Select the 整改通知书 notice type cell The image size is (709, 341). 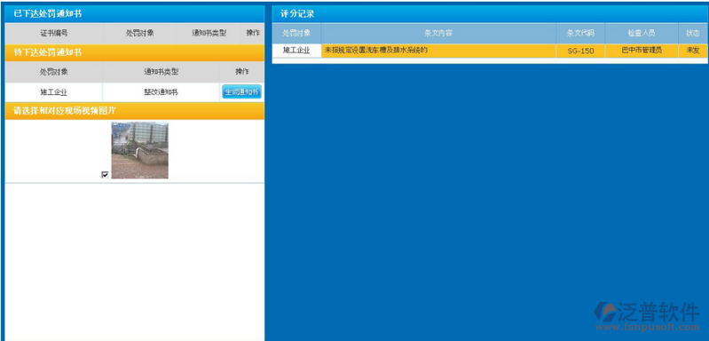161,92
